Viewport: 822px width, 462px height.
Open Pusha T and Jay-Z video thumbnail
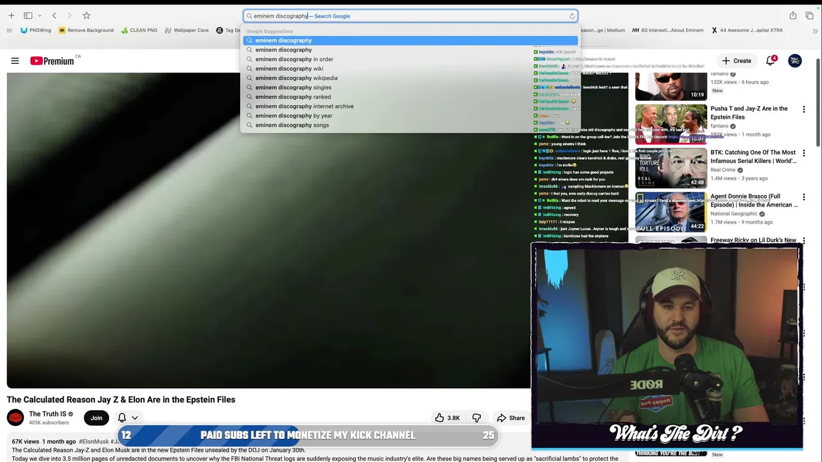tap(671, 124)
